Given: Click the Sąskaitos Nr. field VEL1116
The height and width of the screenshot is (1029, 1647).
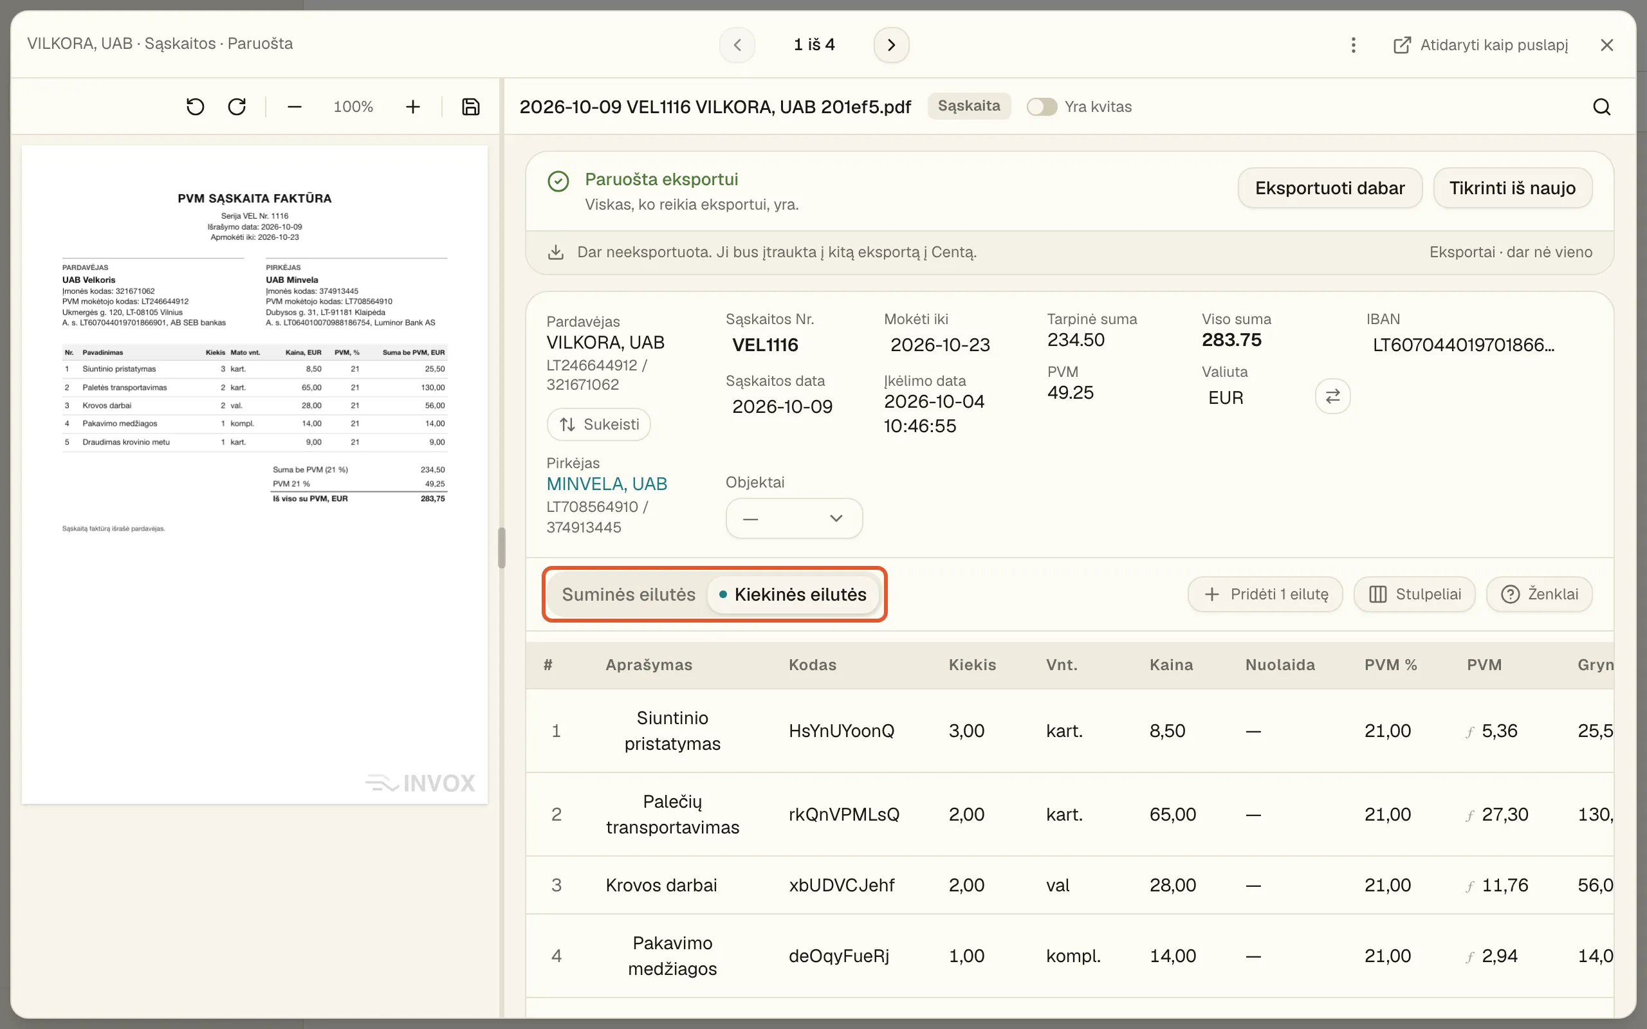Looking at the screenshot, I should point(765,345).
